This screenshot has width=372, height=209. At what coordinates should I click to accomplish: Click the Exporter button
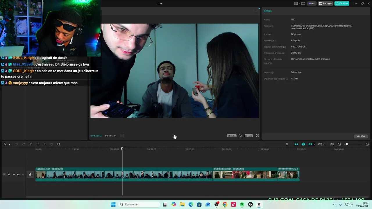(342, 3)
